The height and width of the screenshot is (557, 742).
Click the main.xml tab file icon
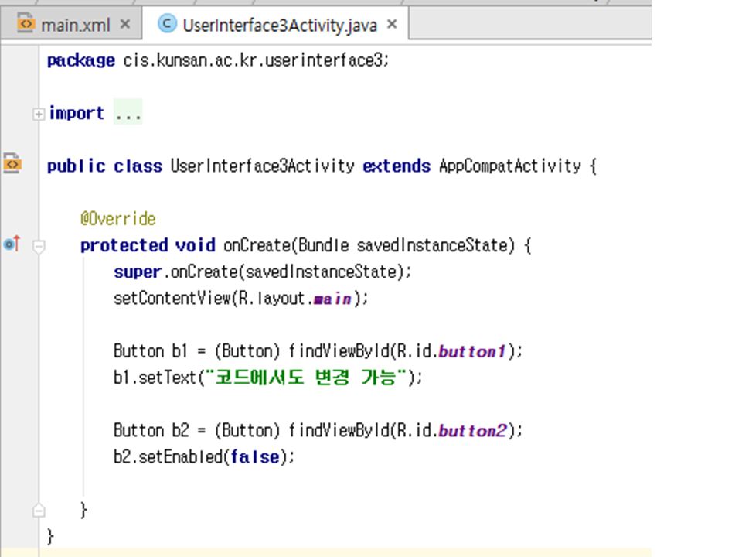click(x=26, y=24)
